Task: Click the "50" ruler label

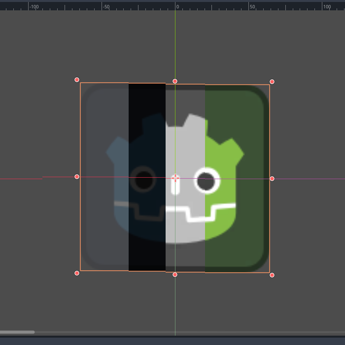Action: [x=252, y=7]
